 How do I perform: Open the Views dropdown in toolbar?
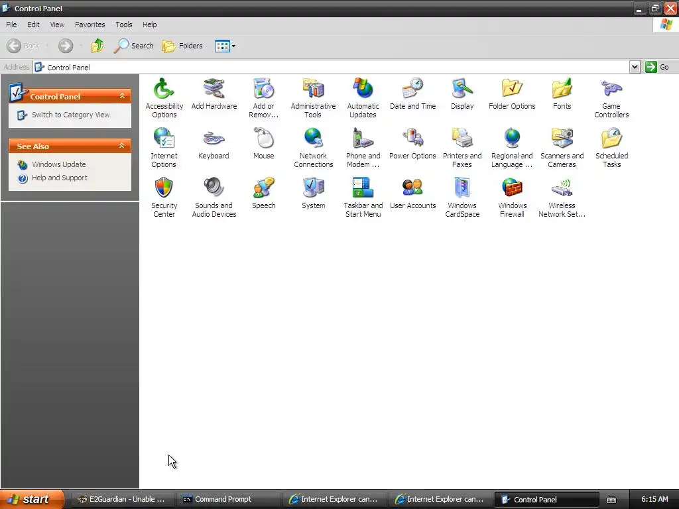coord(225,46)
